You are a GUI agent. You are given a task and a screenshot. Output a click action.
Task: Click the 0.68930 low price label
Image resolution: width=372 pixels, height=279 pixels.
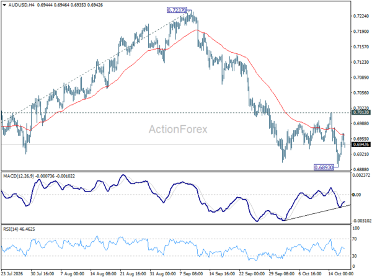pos(324,167)
